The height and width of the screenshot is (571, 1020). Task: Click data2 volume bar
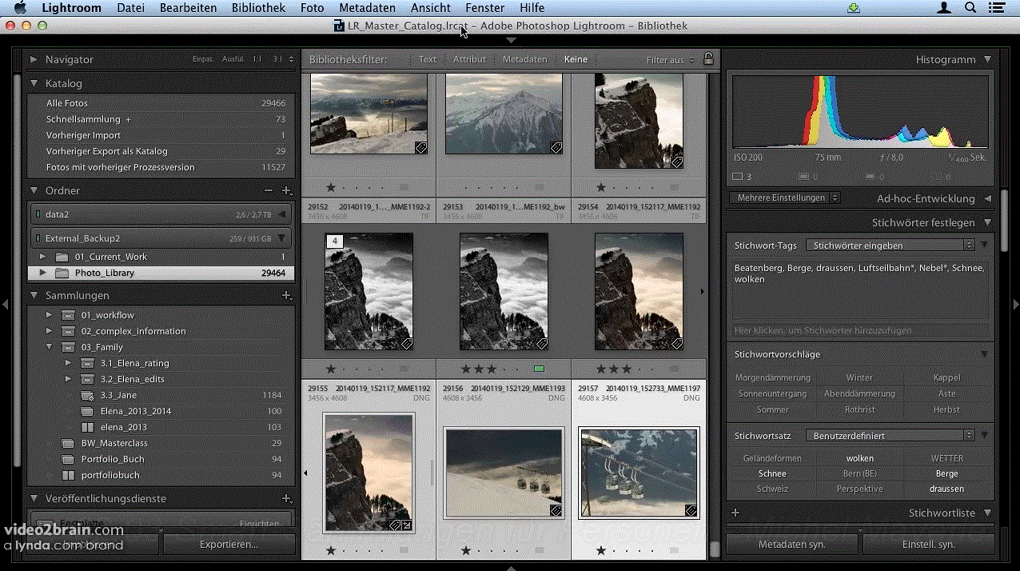click(x=161, y=214)
